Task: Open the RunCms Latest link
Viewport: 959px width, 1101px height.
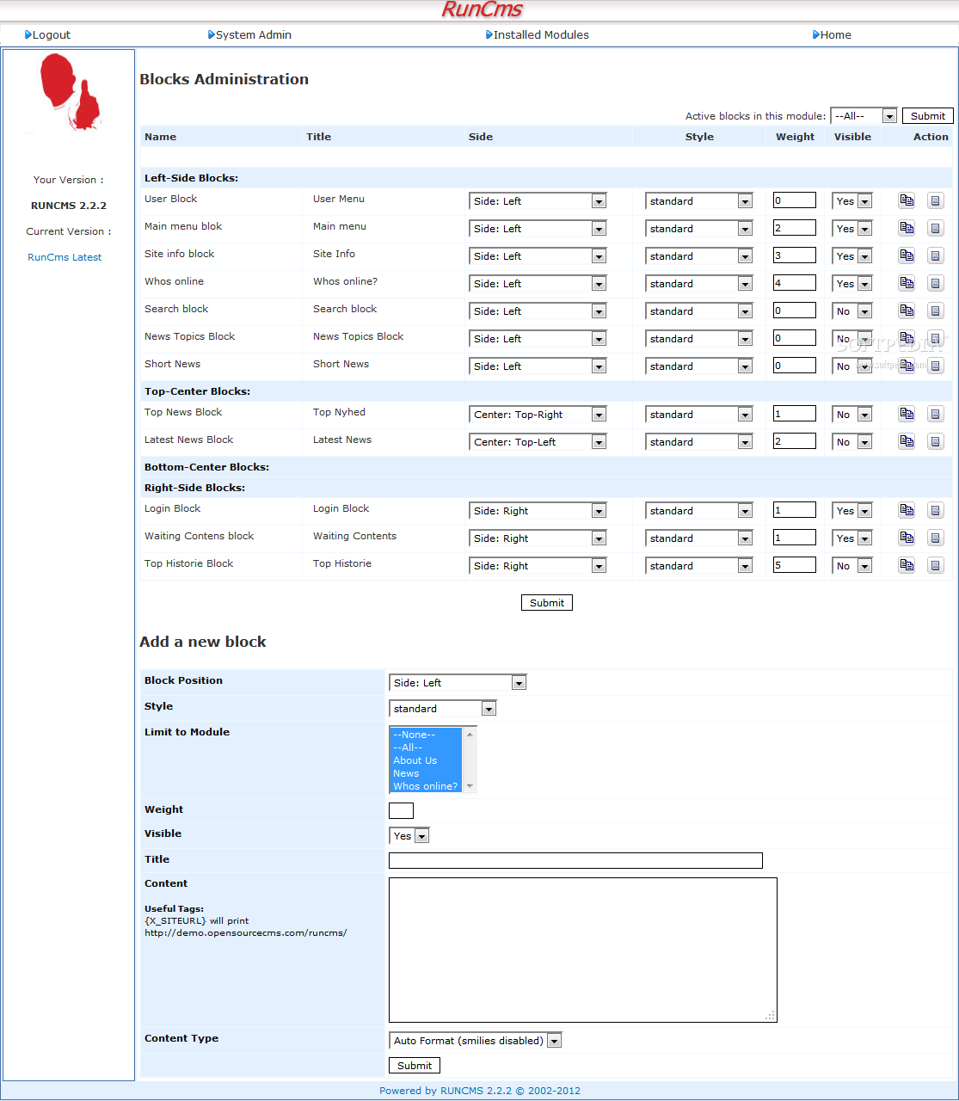Action: 65,257
